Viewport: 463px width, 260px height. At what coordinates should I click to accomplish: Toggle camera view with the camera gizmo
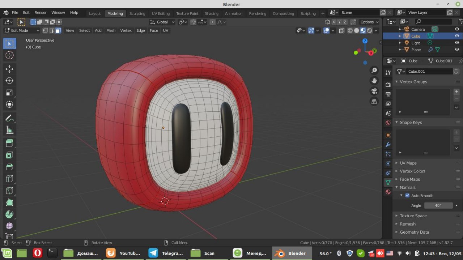click(x=374, y=91)
